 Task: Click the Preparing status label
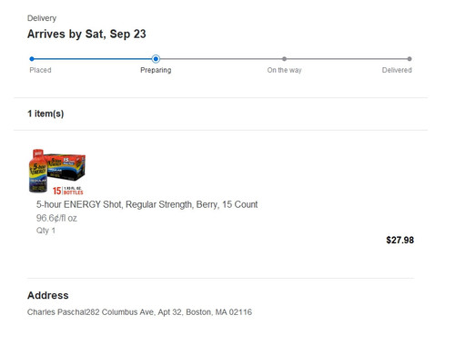[156, 70]
